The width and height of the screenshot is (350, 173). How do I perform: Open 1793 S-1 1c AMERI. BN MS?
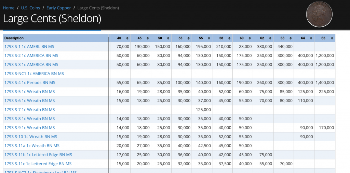tap(29, 46)
